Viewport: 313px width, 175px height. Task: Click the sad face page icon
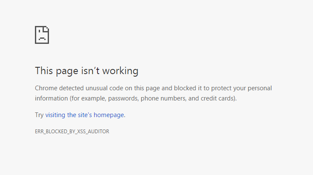(x=42, y=34)
